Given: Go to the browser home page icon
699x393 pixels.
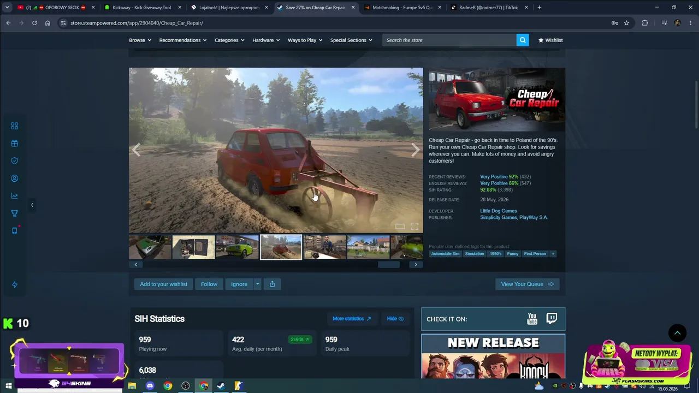Looking at the screenshot, I should 48,23.
